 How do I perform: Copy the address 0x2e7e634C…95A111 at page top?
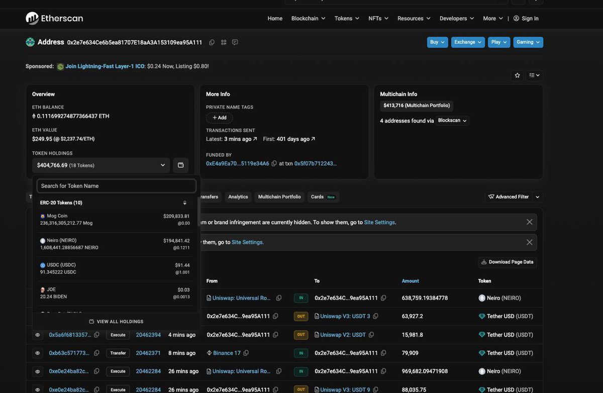pos(212,42)
